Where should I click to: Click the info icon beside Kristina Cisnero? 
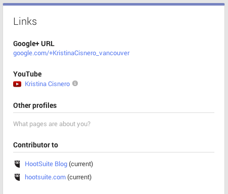(x=75, y=83)
